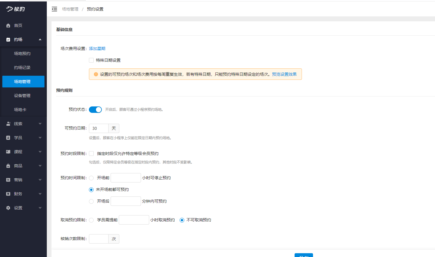435x257 pixels.
Task: Expand the 财务 section
Action: click(x=40, y=194)
